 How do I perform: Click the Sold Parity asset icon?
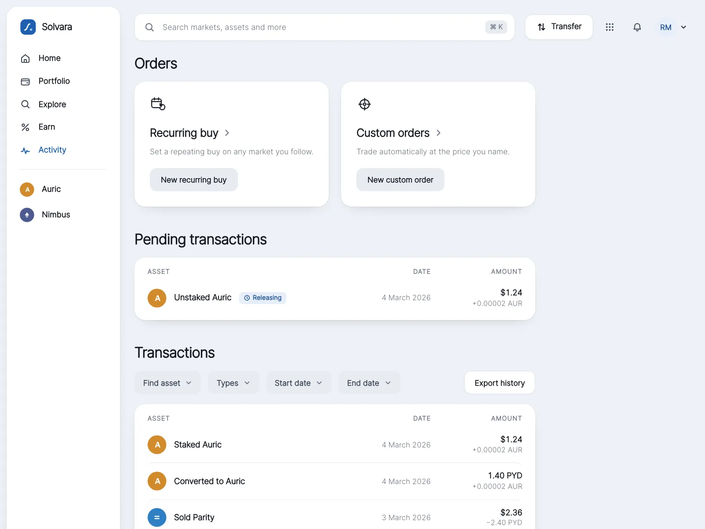pyautogui.click(x=157, y=518)
